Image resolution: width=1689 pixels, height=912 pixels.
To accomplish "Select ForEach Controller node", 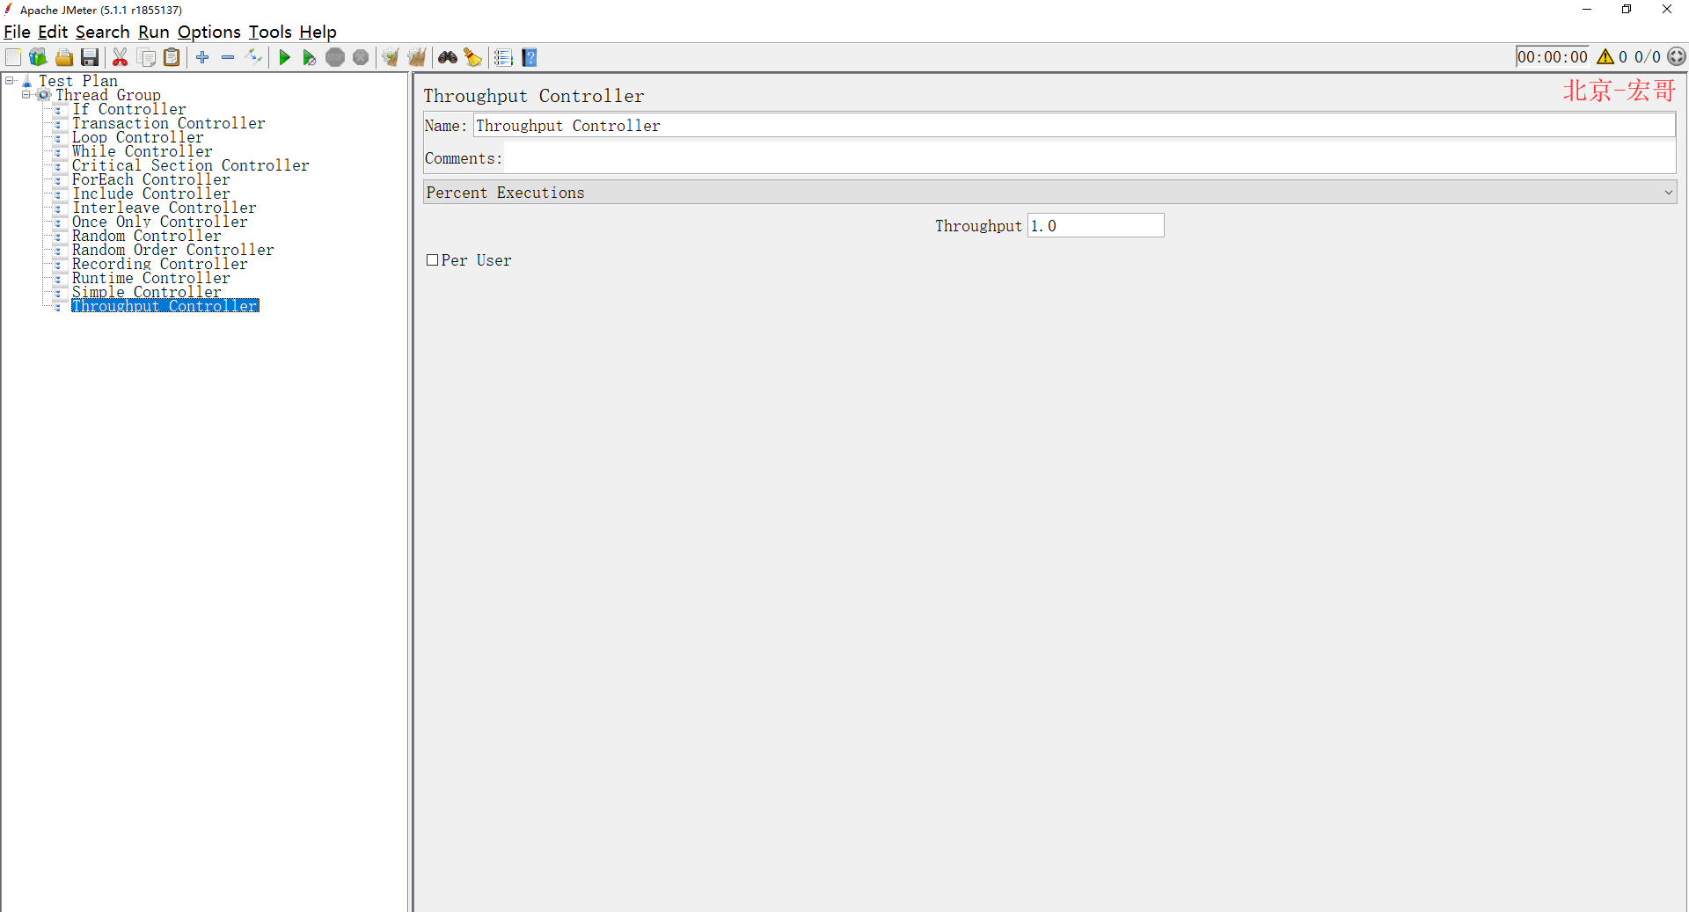I will [150, 179].
